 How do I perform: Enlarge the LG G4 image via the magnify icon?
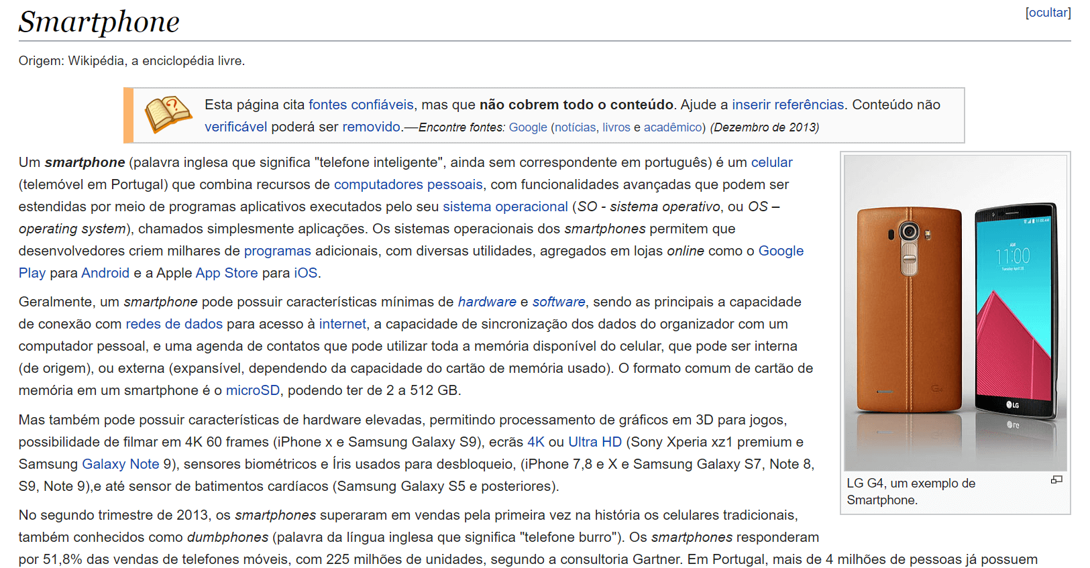point(1056,479)
